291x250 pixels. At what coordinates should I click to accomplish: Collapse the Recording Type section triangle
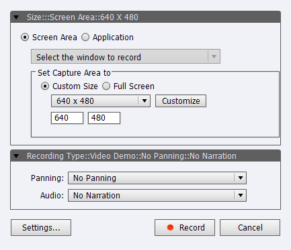click(x=16, y=156)
